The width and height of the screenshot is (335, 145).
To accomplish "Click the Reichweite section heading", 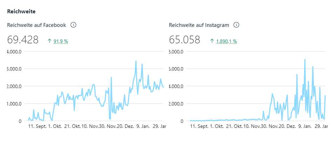I will (21, 11).
